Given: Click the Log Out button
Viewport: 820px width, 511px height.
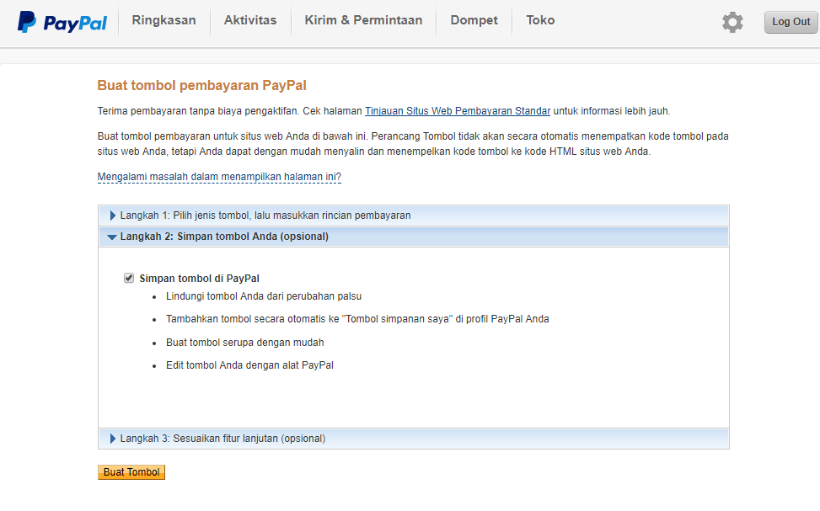Looking at the screenshot, I should (x=791, y=22).
